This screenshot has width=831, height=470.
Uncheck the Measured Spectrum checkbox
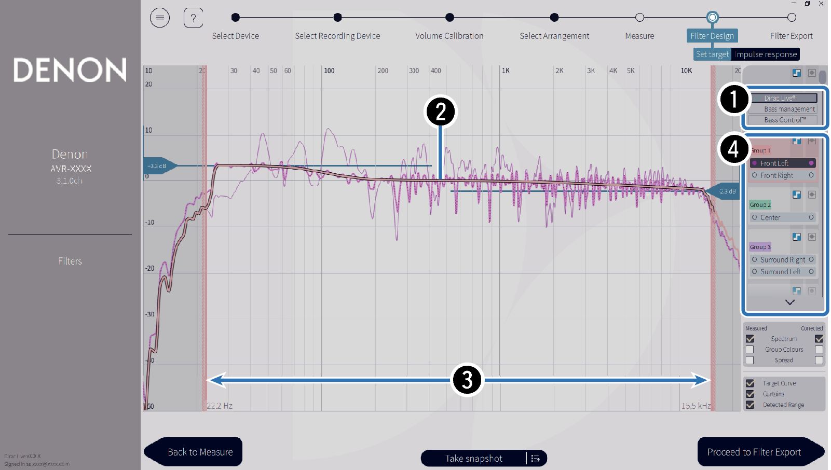[750, 339]
